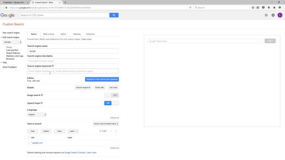Bookmark this page with the star icon
Viewport: 285px width, 160px height.
tap(253, 8)
